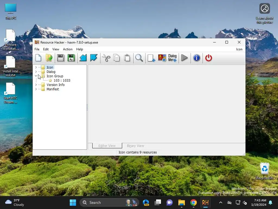Expand the Manifest node

click(36, 89)
